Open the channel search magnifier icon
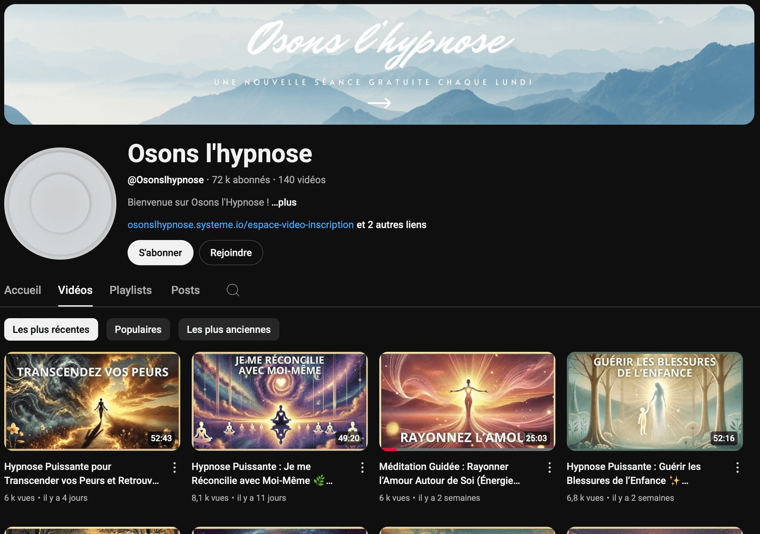760x534 pixels. (233, 290)
